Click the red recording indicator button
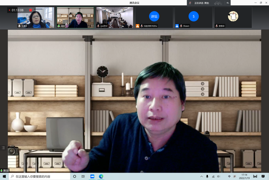Screen dimensions: 269x180 click(x=30, y=10)
